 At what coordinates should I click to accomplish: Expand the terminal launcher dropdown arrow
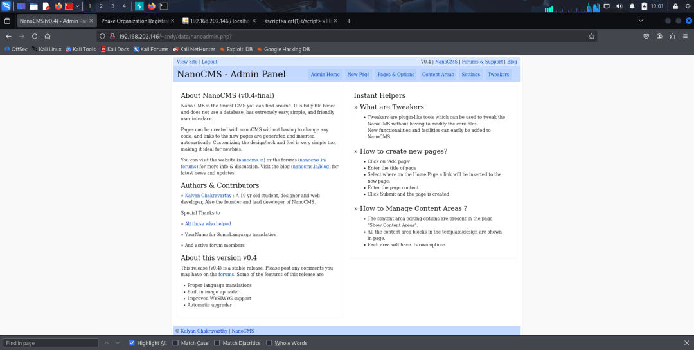point(78,6)
